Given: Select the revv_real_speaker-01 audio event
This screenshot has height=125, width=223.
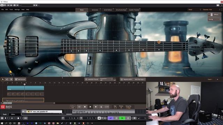Looking at the screenshot, I should pyautogui.click(x=103, y=112).
